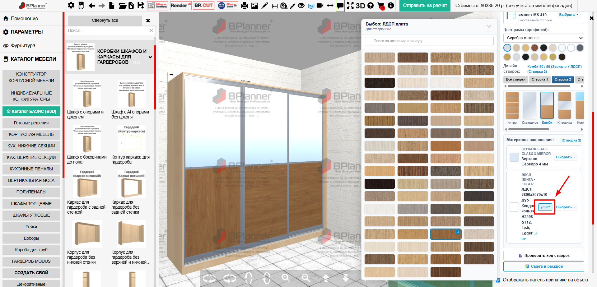
Task: Click 'Свернуть все' button
Action: [105, 21]
